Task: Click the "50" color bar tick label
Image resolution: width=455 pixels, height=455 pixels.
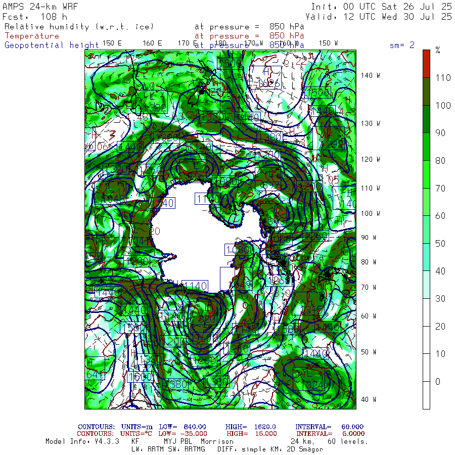Action: click(x=440, y=244)
